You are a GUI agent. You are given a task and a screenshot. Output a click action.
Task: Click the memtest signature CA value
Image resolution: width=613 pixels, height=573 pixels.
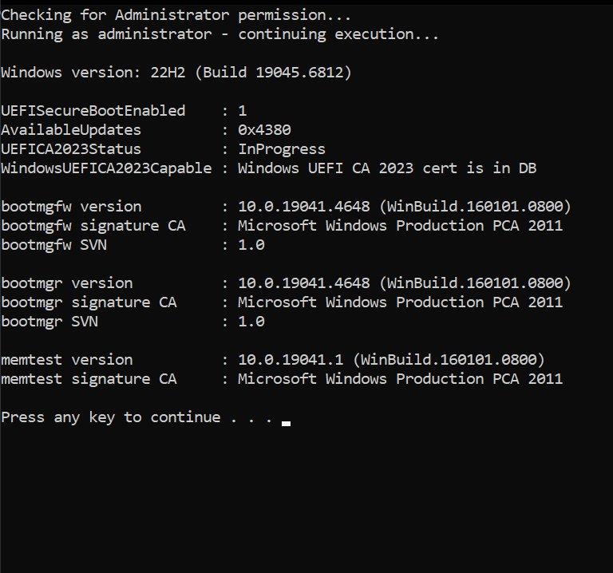point(400,379)
